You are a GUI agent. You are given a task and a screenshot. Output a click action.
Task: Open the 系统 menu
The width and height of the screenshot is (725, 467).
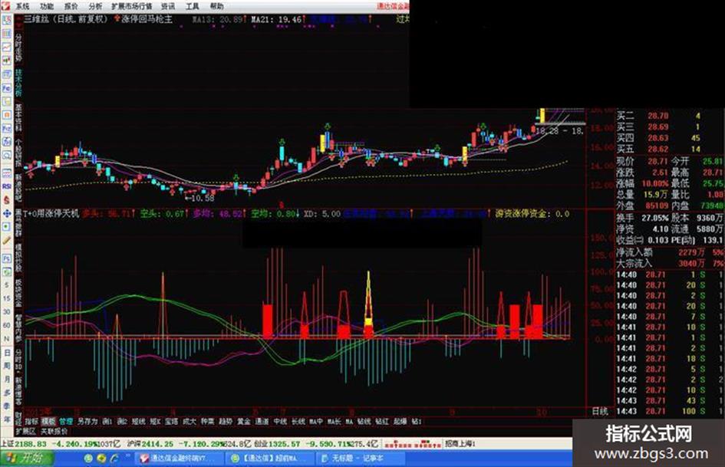tap(22, 6)
